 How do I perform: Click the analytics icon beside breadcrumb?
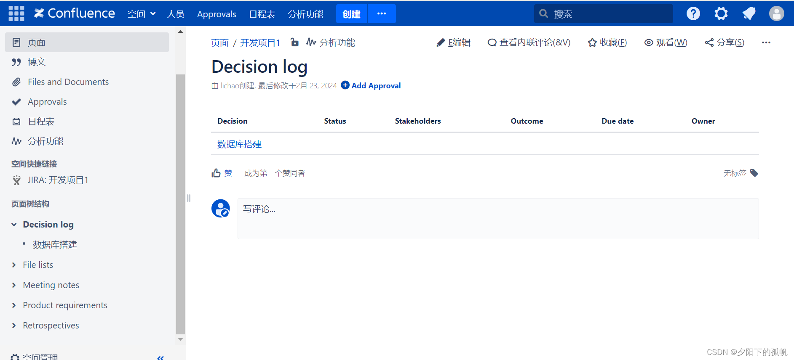tap(311, 42)
